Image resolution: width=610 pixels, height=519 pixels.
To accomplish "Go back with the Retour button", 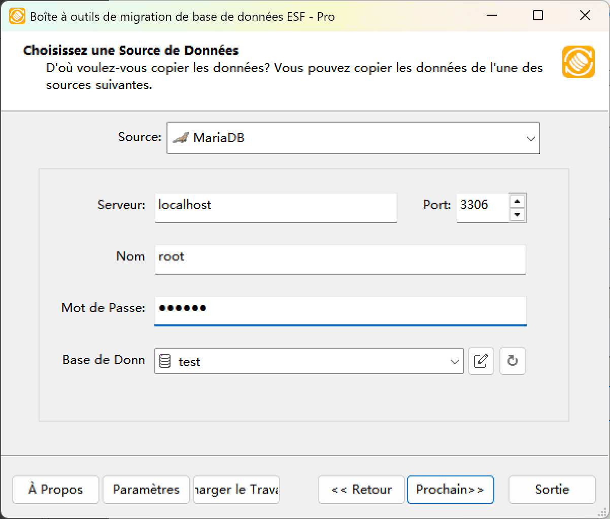I will (361, 490).
